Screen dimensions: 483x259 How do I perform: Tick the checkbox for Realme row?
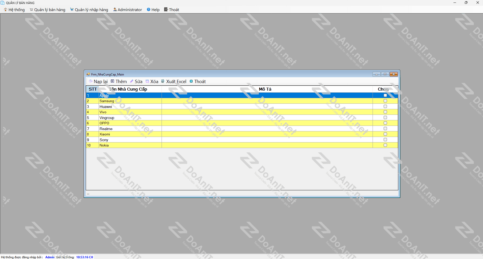tap(385, 129)
